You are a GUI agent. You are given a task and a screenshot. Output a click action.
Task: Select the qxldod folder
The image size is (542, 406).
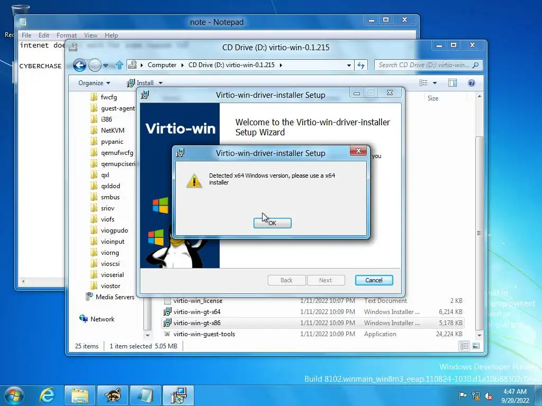click(x=105, y=186)
